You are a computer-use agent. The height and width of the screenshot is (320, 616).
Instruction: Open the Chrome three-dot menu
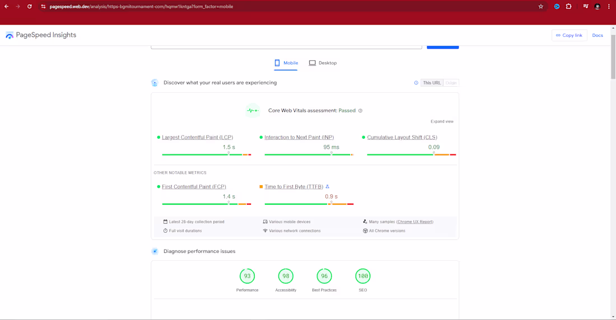609,6
